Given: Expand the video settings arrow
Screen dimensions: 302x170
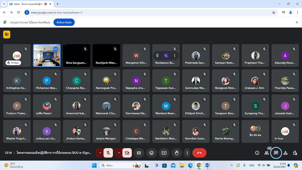Looking at the screenshot, I should point(118,153).
